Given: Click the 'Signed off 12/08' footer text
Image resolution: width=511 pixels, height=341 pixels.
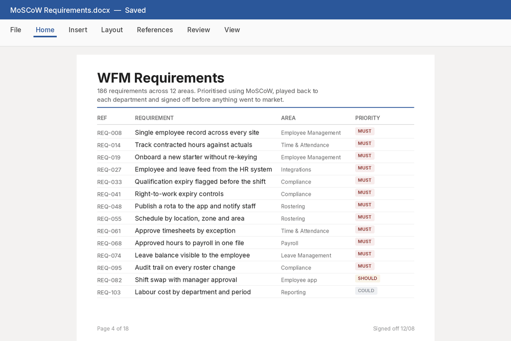Looking at the screenshot, I should pyautogui.click(x=393, y=329).
